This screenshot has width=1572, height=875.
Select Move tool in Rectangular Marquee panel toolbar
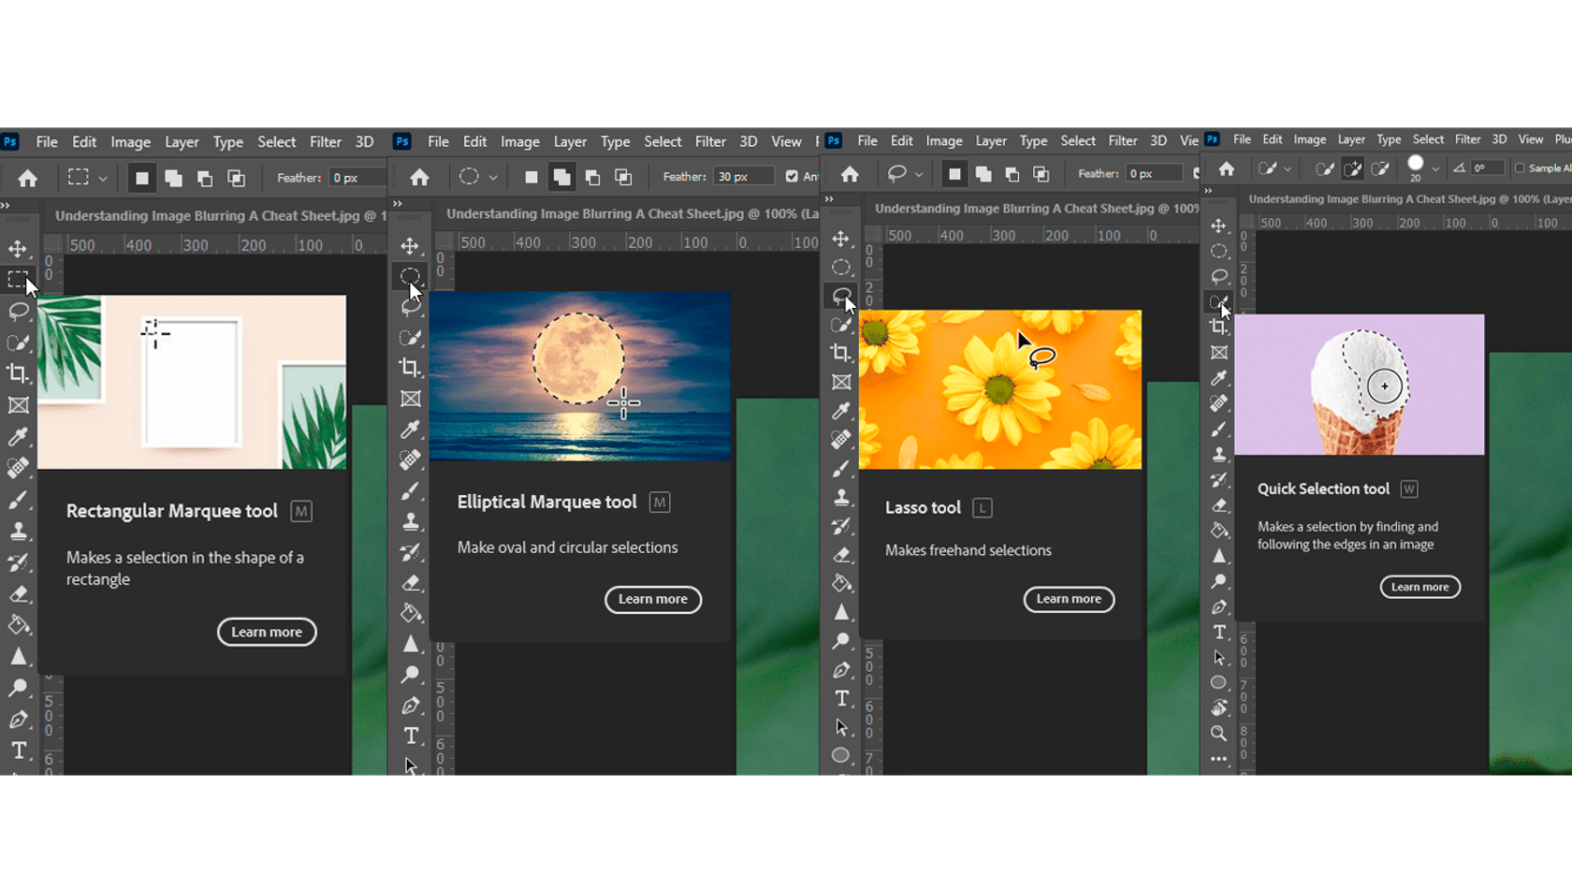pyautogui.click(x=18, y=248)
